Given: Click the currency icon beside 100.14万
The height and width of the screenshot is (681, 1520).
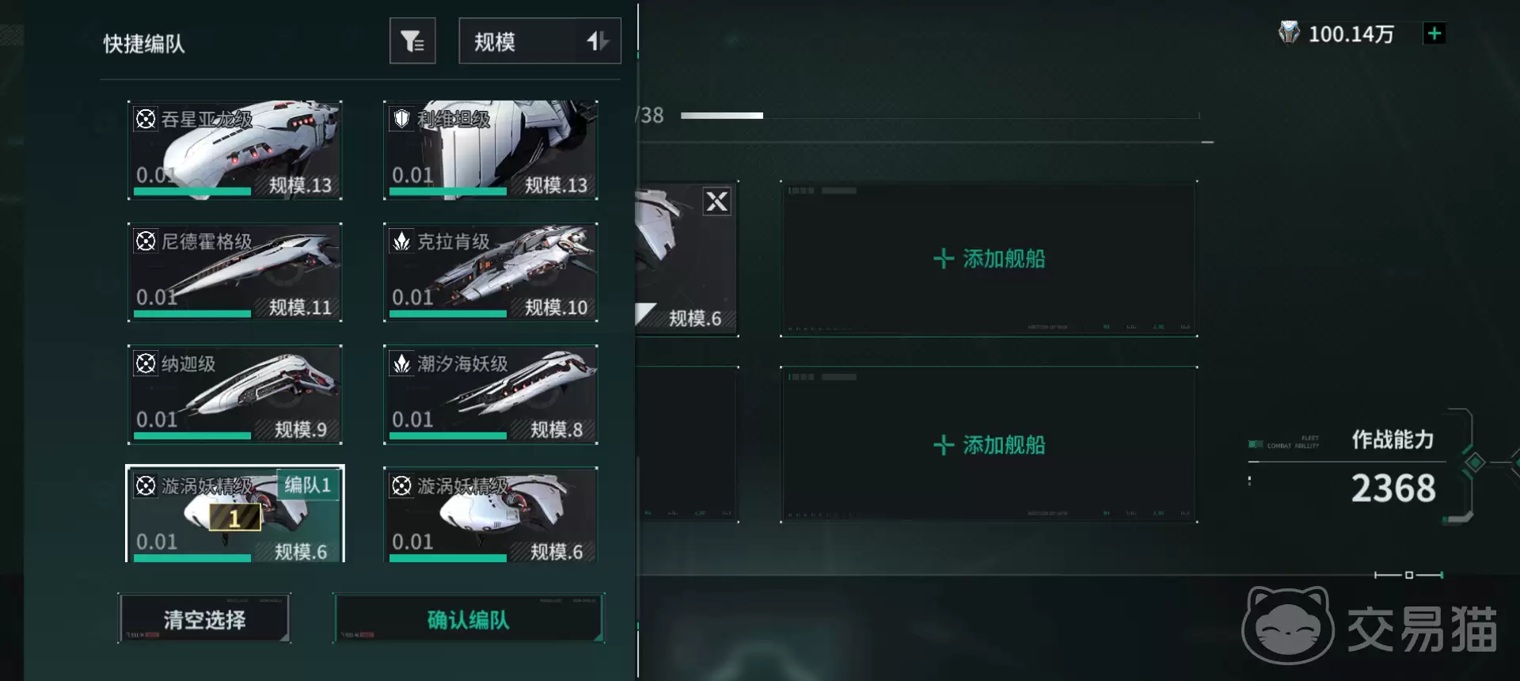Looking at the screenshot, I should pos(1289,33).
